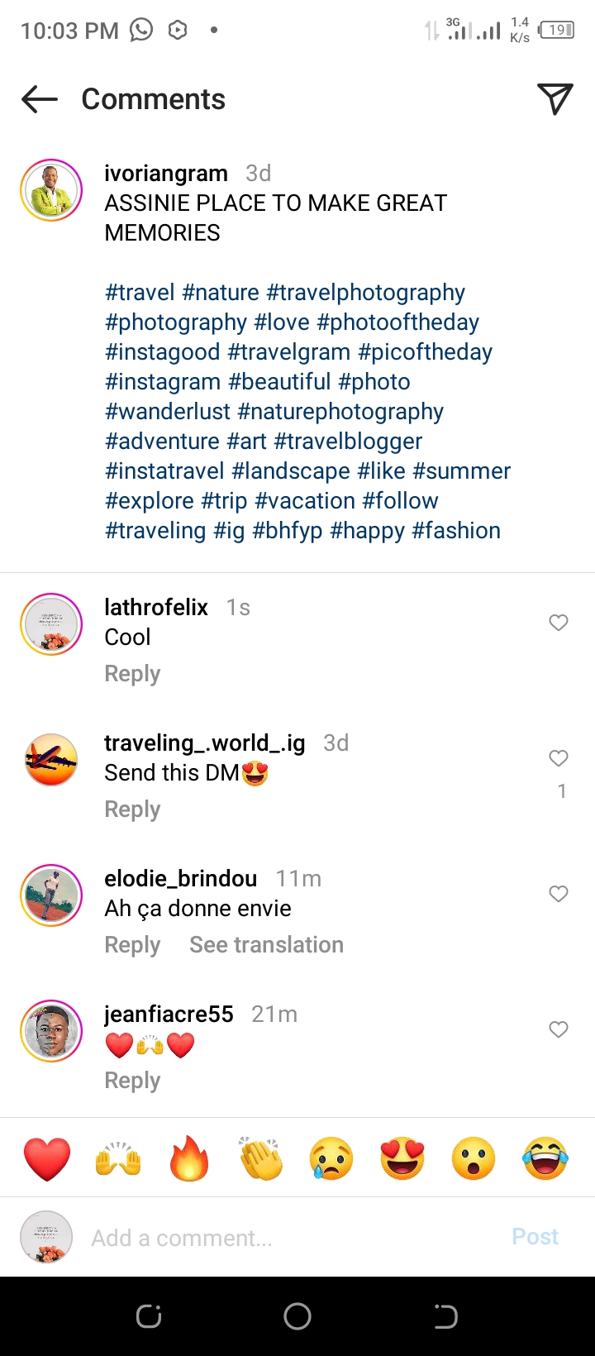This screenshot has width=595, height=1356.
Task: Open direct share paper plane icon
Action: click(555, 99)
